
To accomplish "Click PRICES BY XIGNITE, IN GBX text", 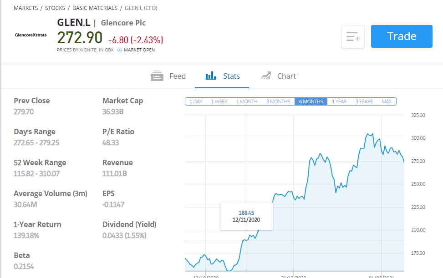I will pyautogui.click(x=85, y=50).
